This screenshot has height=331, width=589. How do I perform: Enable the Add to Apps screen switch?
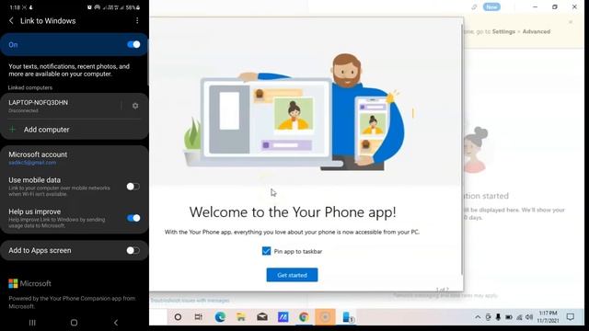point(133,250)
